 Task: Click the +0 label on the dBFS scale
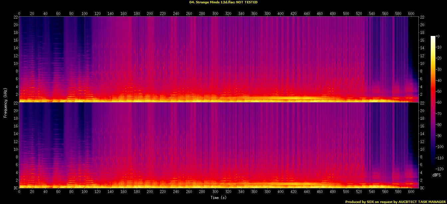tap(438, 36)
